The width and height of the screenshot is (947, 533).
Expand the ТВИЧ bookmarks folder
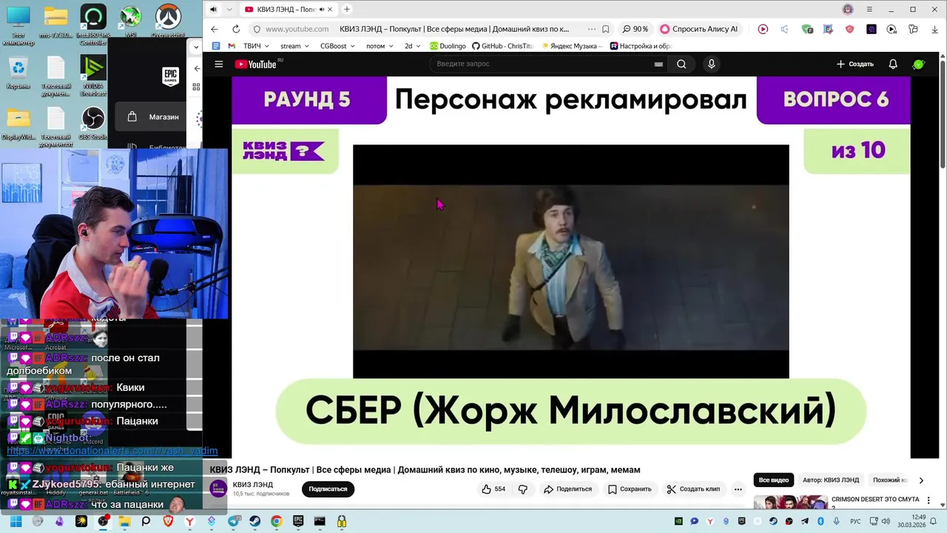256,46
